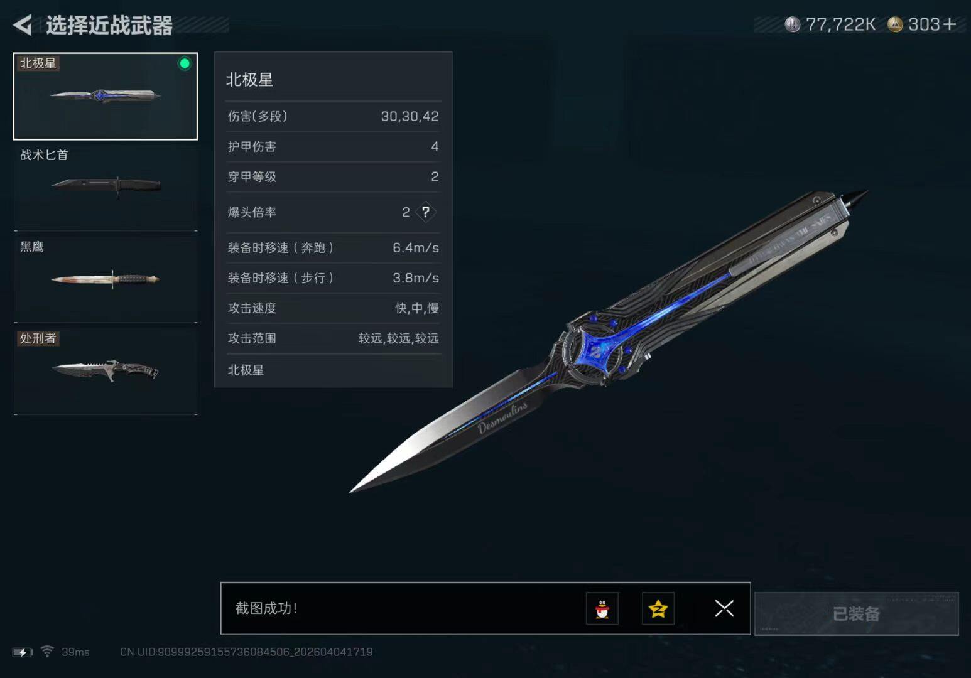Tap the plus icon beside 303 currency
This screenshot has height=678, width=971.
[950, 24]
